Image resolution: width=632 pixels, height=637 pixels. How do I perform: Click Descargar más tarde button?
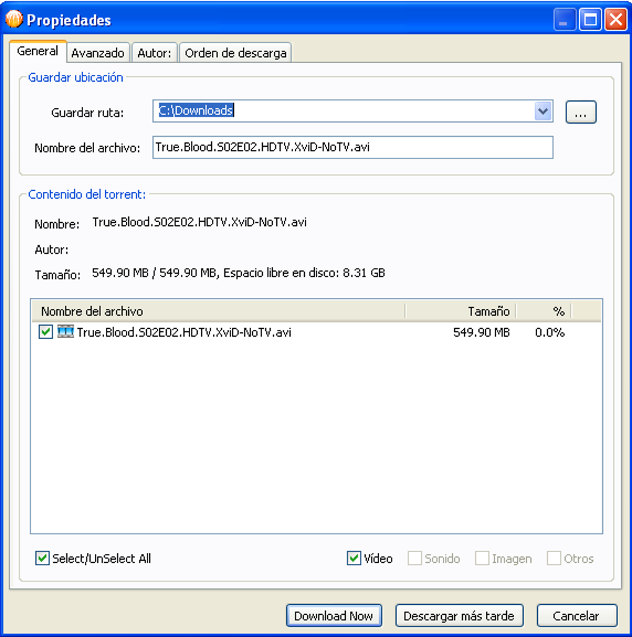(459, 616)
